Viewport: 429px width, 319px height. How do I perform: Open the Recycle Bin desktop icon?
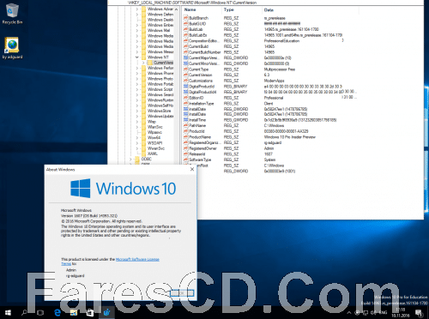[x=12, y=14]
